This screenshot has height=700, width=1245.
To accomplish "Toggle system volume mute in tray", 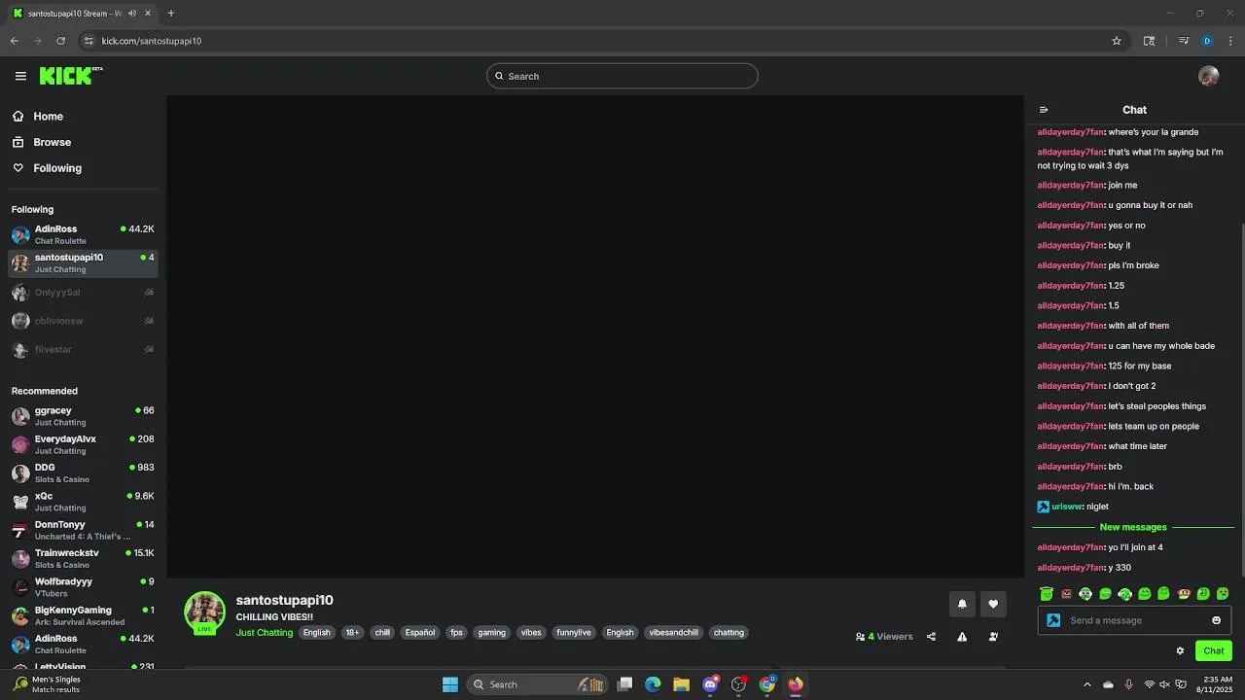I will (1164, 684).
